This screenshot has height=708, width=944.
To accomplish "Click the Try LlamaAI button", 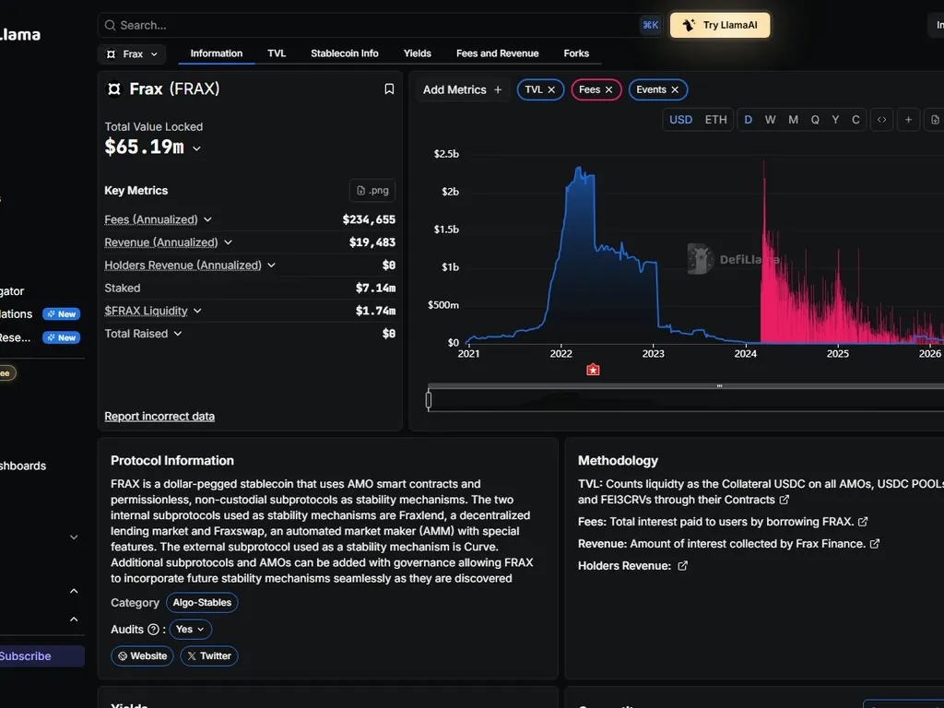I will (x=720, y=25).
